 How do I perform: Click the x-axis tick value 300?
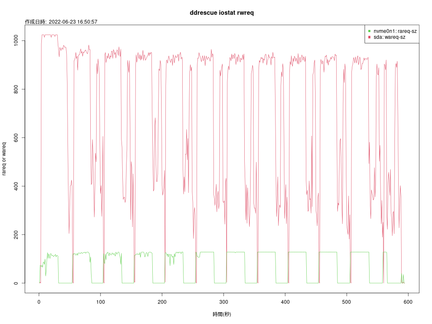(x=224, y=302)
